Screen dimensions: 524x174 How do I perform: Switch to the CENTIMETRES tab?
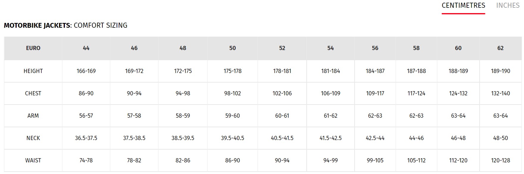tap(463, 6)
